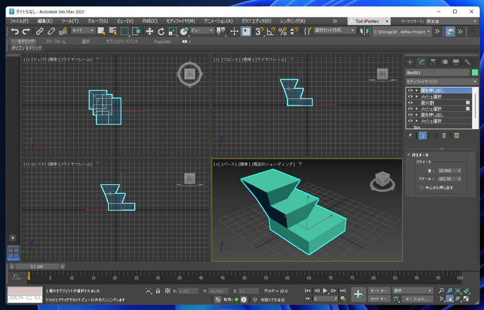Toggle Percent Snap icon
484x310 pixels.
[283, 31]
